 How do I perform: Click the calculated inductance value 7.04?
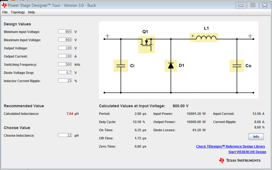pyautogui.click(x=70, y=114)
